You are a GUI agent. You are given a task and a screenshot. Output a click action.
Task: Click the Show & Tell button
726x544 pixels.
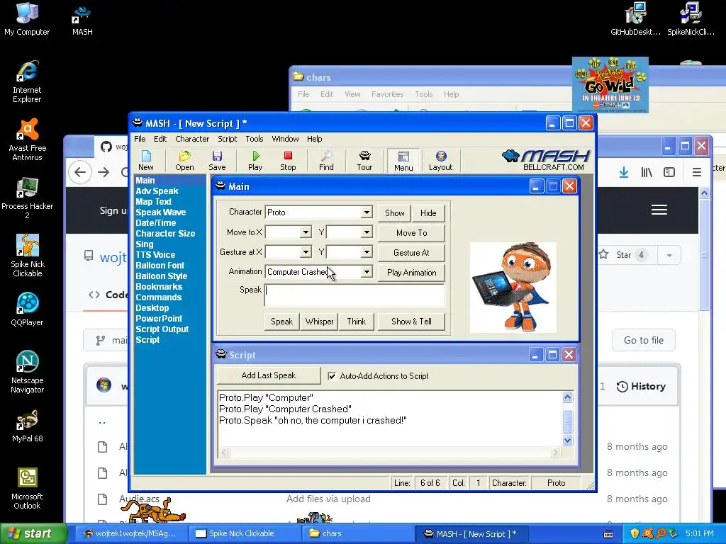click(x=412, y=322)
